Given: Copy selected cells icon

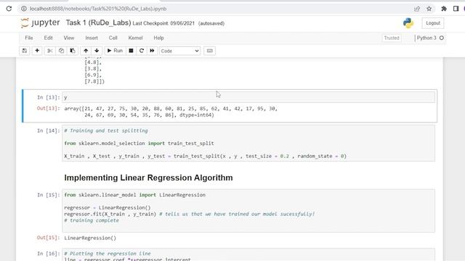Looking at the screenshot, I should (61, 51).
